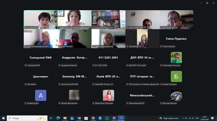Click the large Ганна Пуделко name
The width and height of the screenshot is (217, 121).
(176, 39)
